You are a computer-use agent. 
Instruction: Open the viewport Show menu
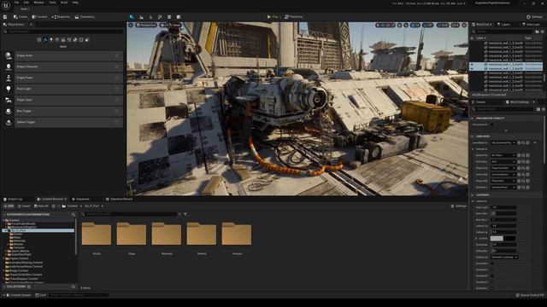tap(177, 25)
